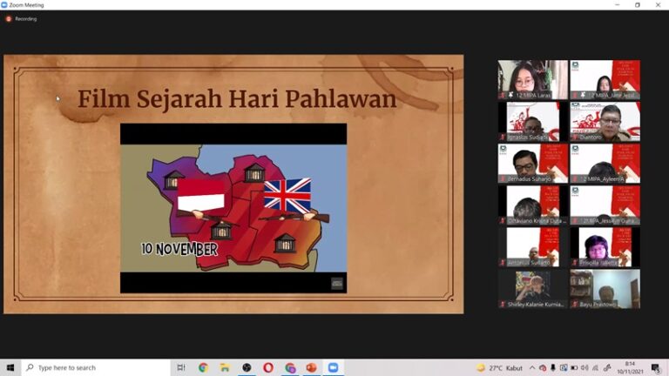Image resolution: width=669 pixels, height=376 pixels.
Task: Open the Zoom icon in the taskbar
Action: pyautogui.click(x=332, y=368)
